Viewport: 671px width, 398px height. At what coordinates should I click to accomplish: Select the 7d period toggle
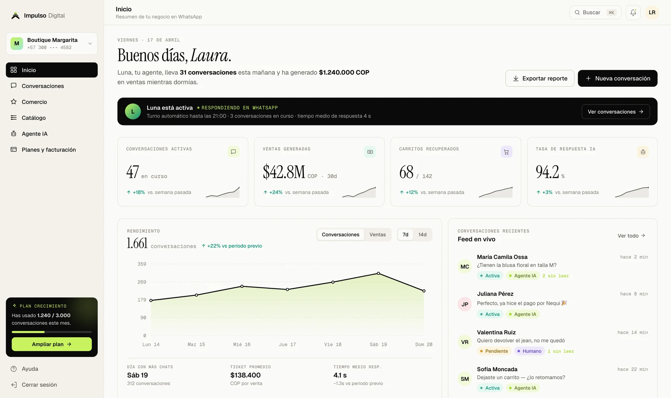[x=406, y=235]
